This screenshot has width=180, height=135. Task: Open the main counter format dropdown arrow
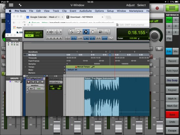[147, 33]
